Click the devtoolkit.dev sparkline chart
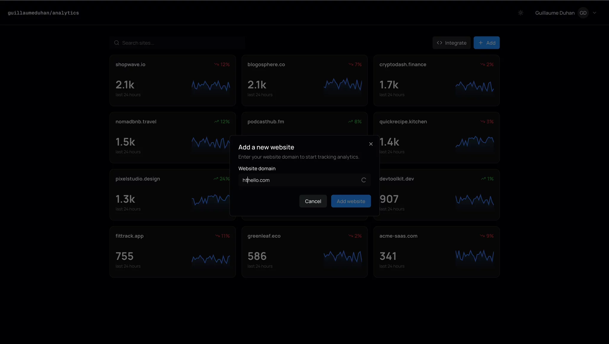Viewport: 609px width, 344px height. pos(475,201)
